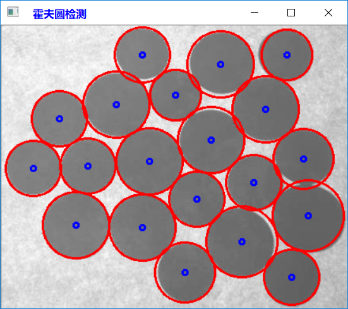This screenshot has height=309, width=348.
Task: Click center of circle just right of leftmost circle
Action: click(x=88, y=166)
